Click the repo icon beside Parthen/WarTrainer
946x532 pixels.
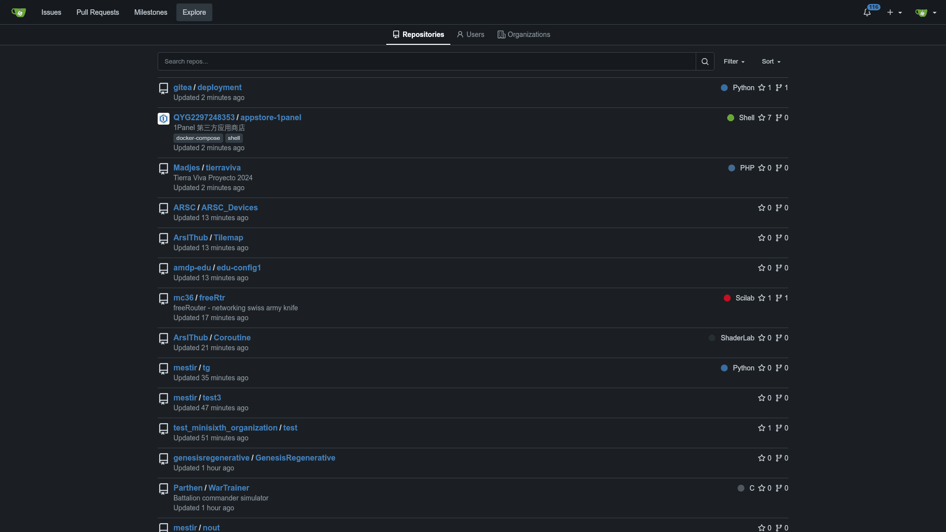click(x=164, y=489)
